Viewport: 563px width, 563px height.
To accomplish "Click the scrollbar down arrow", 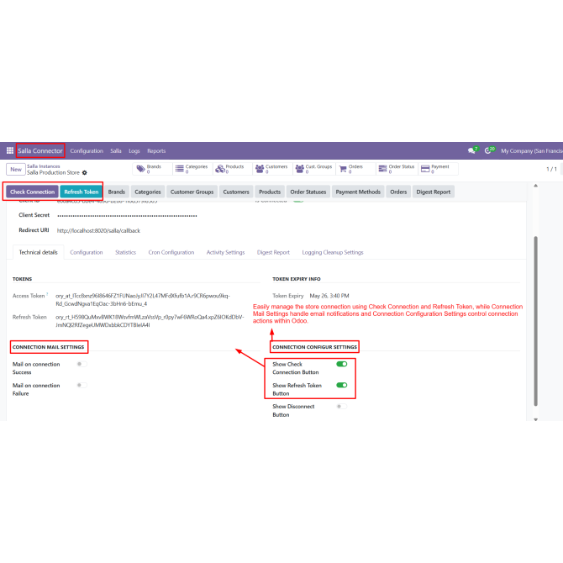I will pos(535,419).
